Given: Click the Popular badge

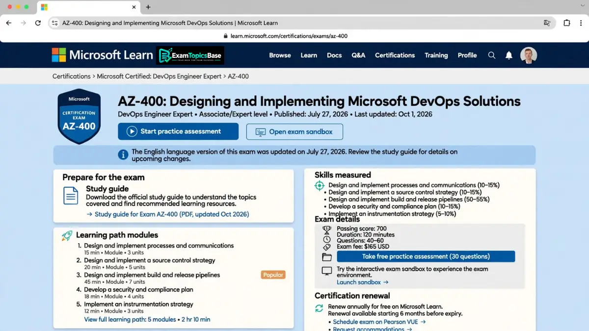Looking at the screenshot, I should coord(273,275).
